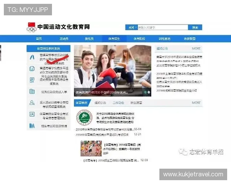Click the photo ID icon for 体育单招体育专业考试
231x184 pixels.
(x=32, y=114)
